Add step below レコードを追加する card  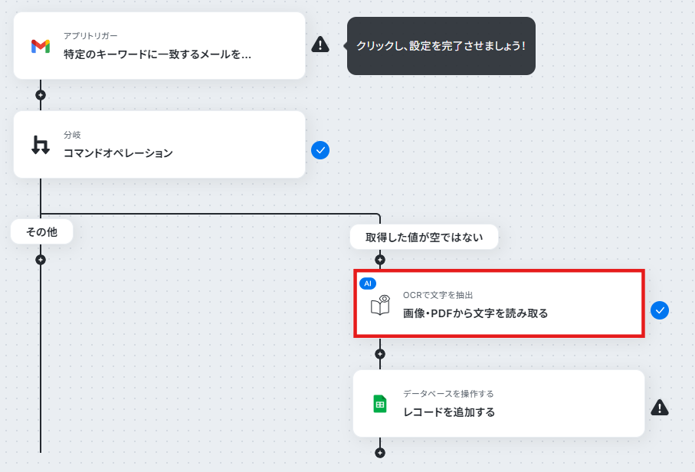(x=380, y=453)
